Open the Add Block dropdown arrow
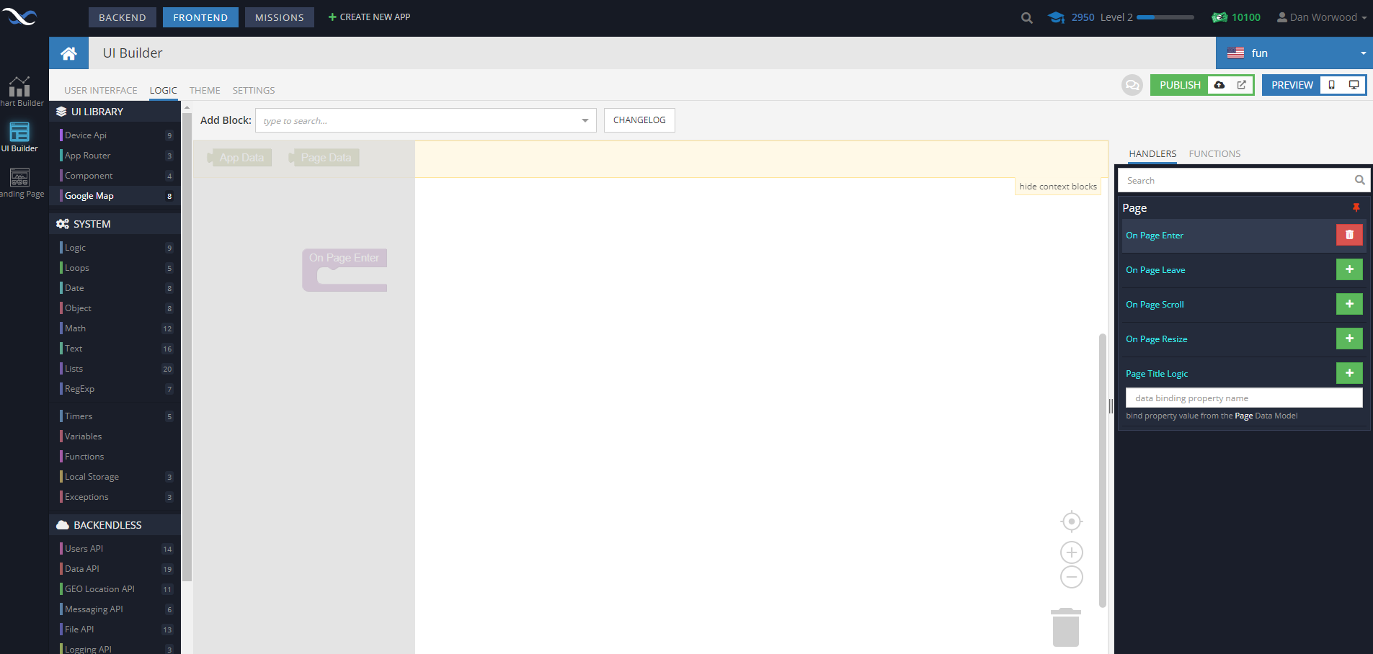Screen dimensions: 1373x654 pos(585,120)
